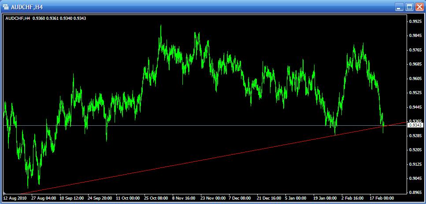Viewport: 426px width, 204px height.
Task: Click the 12 Aug 2010 date label
Action: pyautogui.click(x=16, y=198)
